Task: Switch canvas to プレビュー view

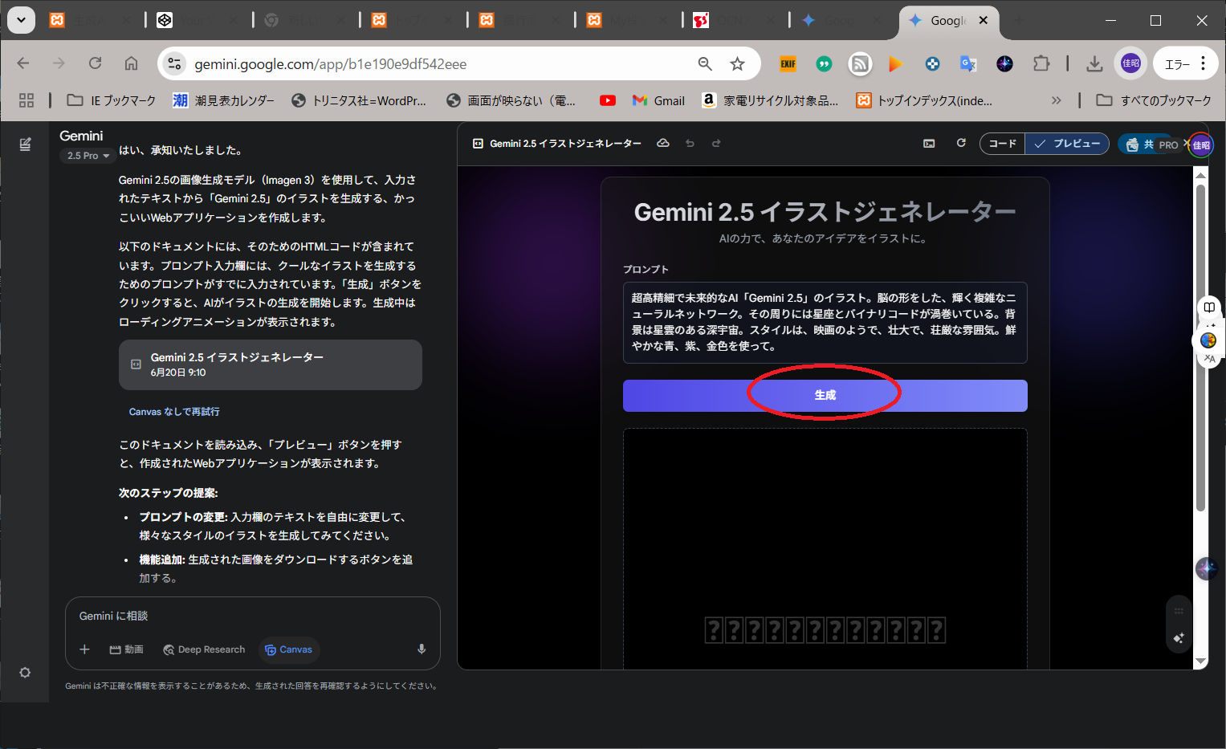Action: (x=1067, y=144)
